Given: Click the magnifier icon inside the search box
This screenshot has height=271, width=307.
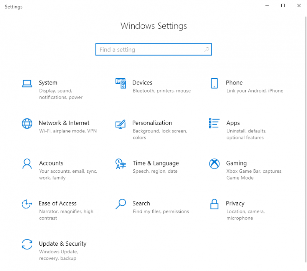Looking at the screenshot, I should 207,50.
